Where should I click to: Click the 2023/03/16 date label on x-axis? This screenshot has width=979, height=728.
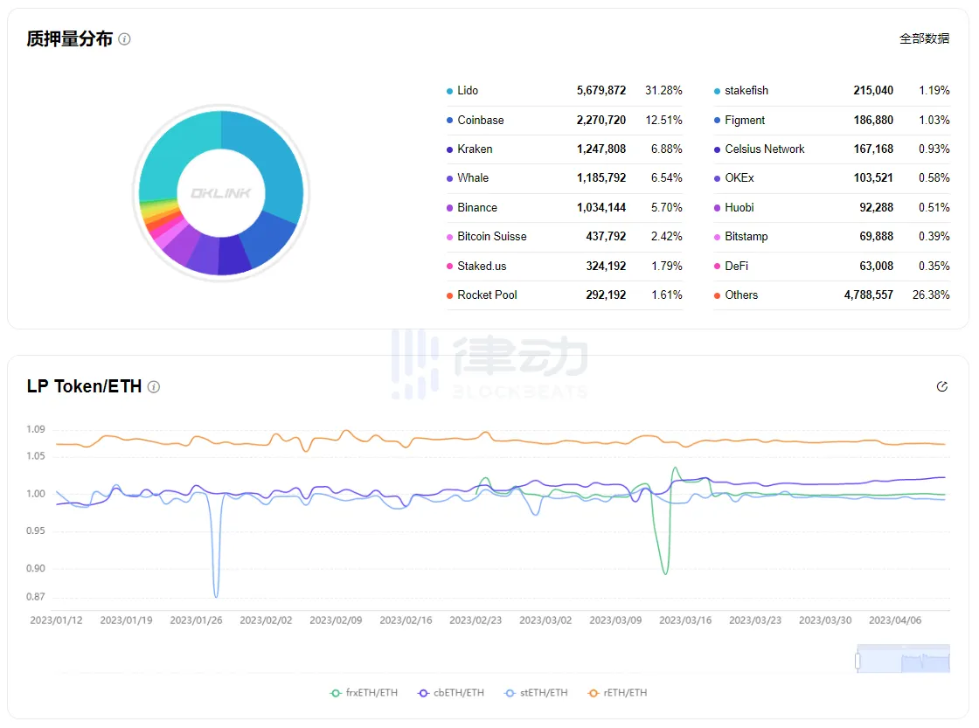(x=685, y=620)
